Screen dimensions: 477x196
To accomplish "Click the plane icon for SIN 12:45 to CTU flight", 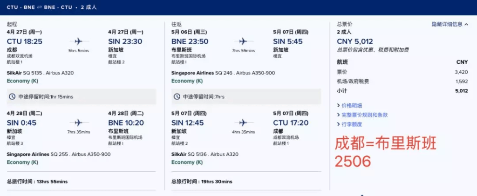I will [x=243, y=122].
